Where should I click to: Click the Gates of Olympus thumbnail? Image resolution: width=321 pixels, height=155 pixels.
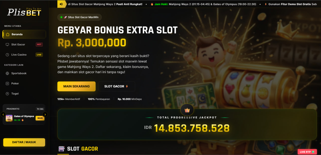[9, 118]
